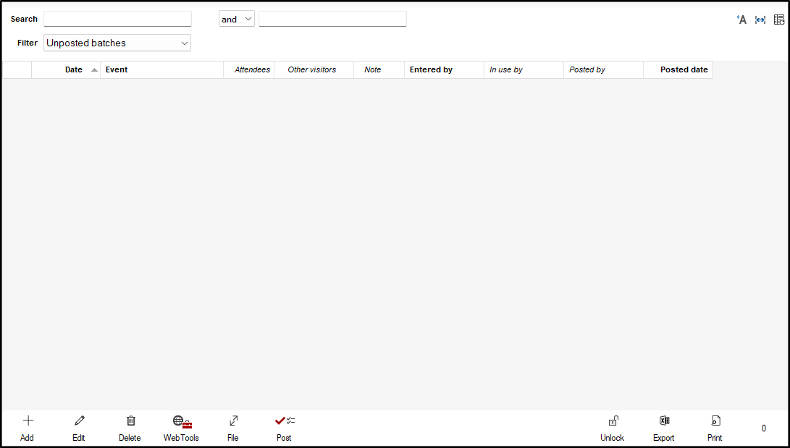Click the Edit pencil icon
The height and width of the screenshot is (448, 790).
(79, 421)
